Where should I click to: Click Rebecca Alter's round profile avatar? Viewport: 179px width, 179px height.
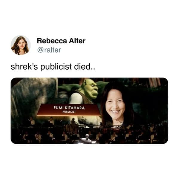[x=21, y=45]
